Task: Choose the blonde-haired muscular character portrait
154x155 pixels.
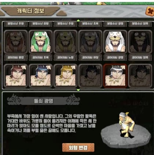Action: coord(65,76)
